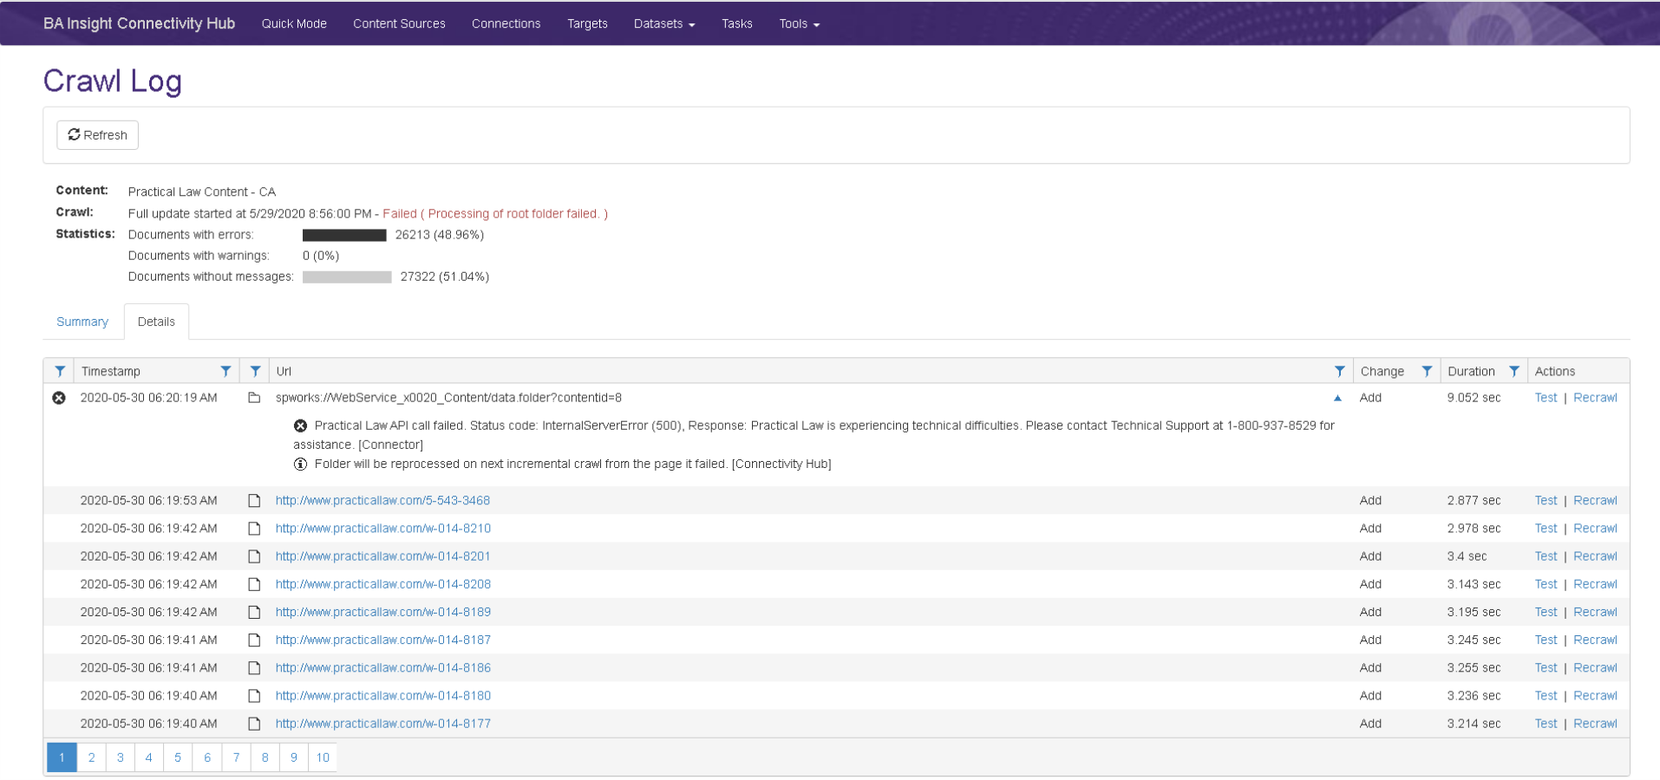Select the Details tab

[156, 322]
